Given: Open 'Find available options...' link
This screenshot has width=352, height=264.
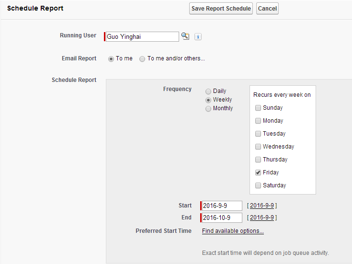Looking at the screenshot, I should tap(233, 231).
